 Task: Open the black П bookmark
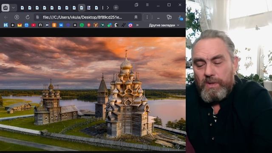coord(40,25)
